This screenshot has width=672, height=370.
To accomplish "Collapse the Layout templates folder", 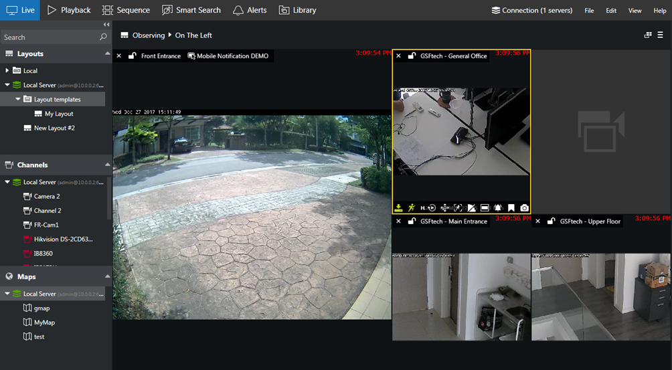I will tap(18, 100).
